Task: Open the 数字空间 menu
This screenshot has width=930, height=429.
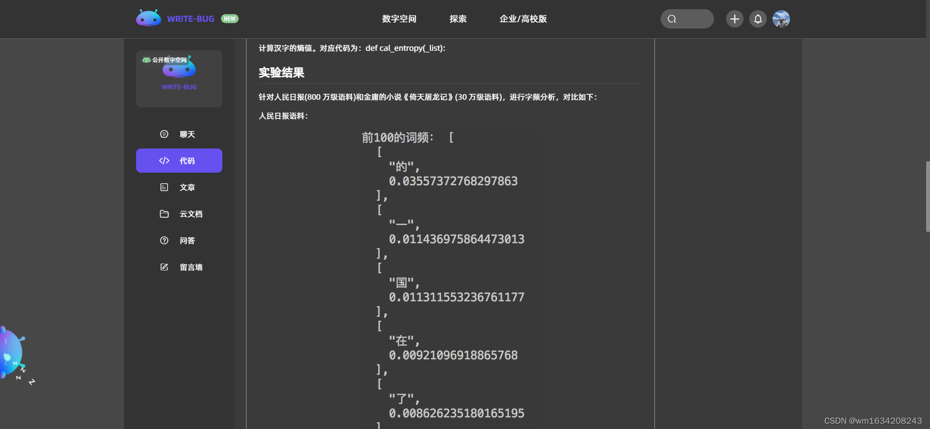Action: click(x=399, y=19)
